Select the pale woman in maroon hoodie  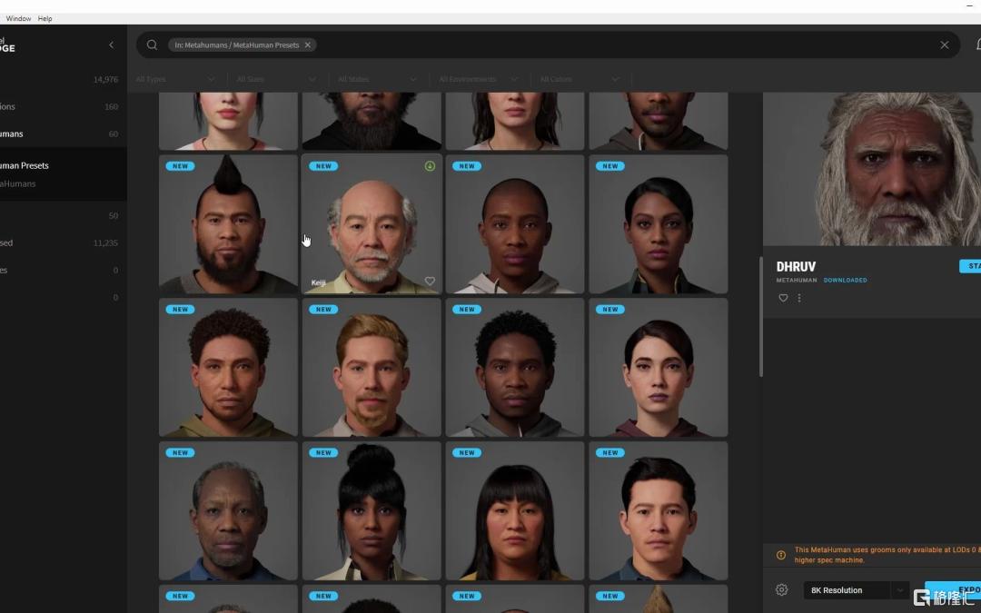(x=659, y=368)
